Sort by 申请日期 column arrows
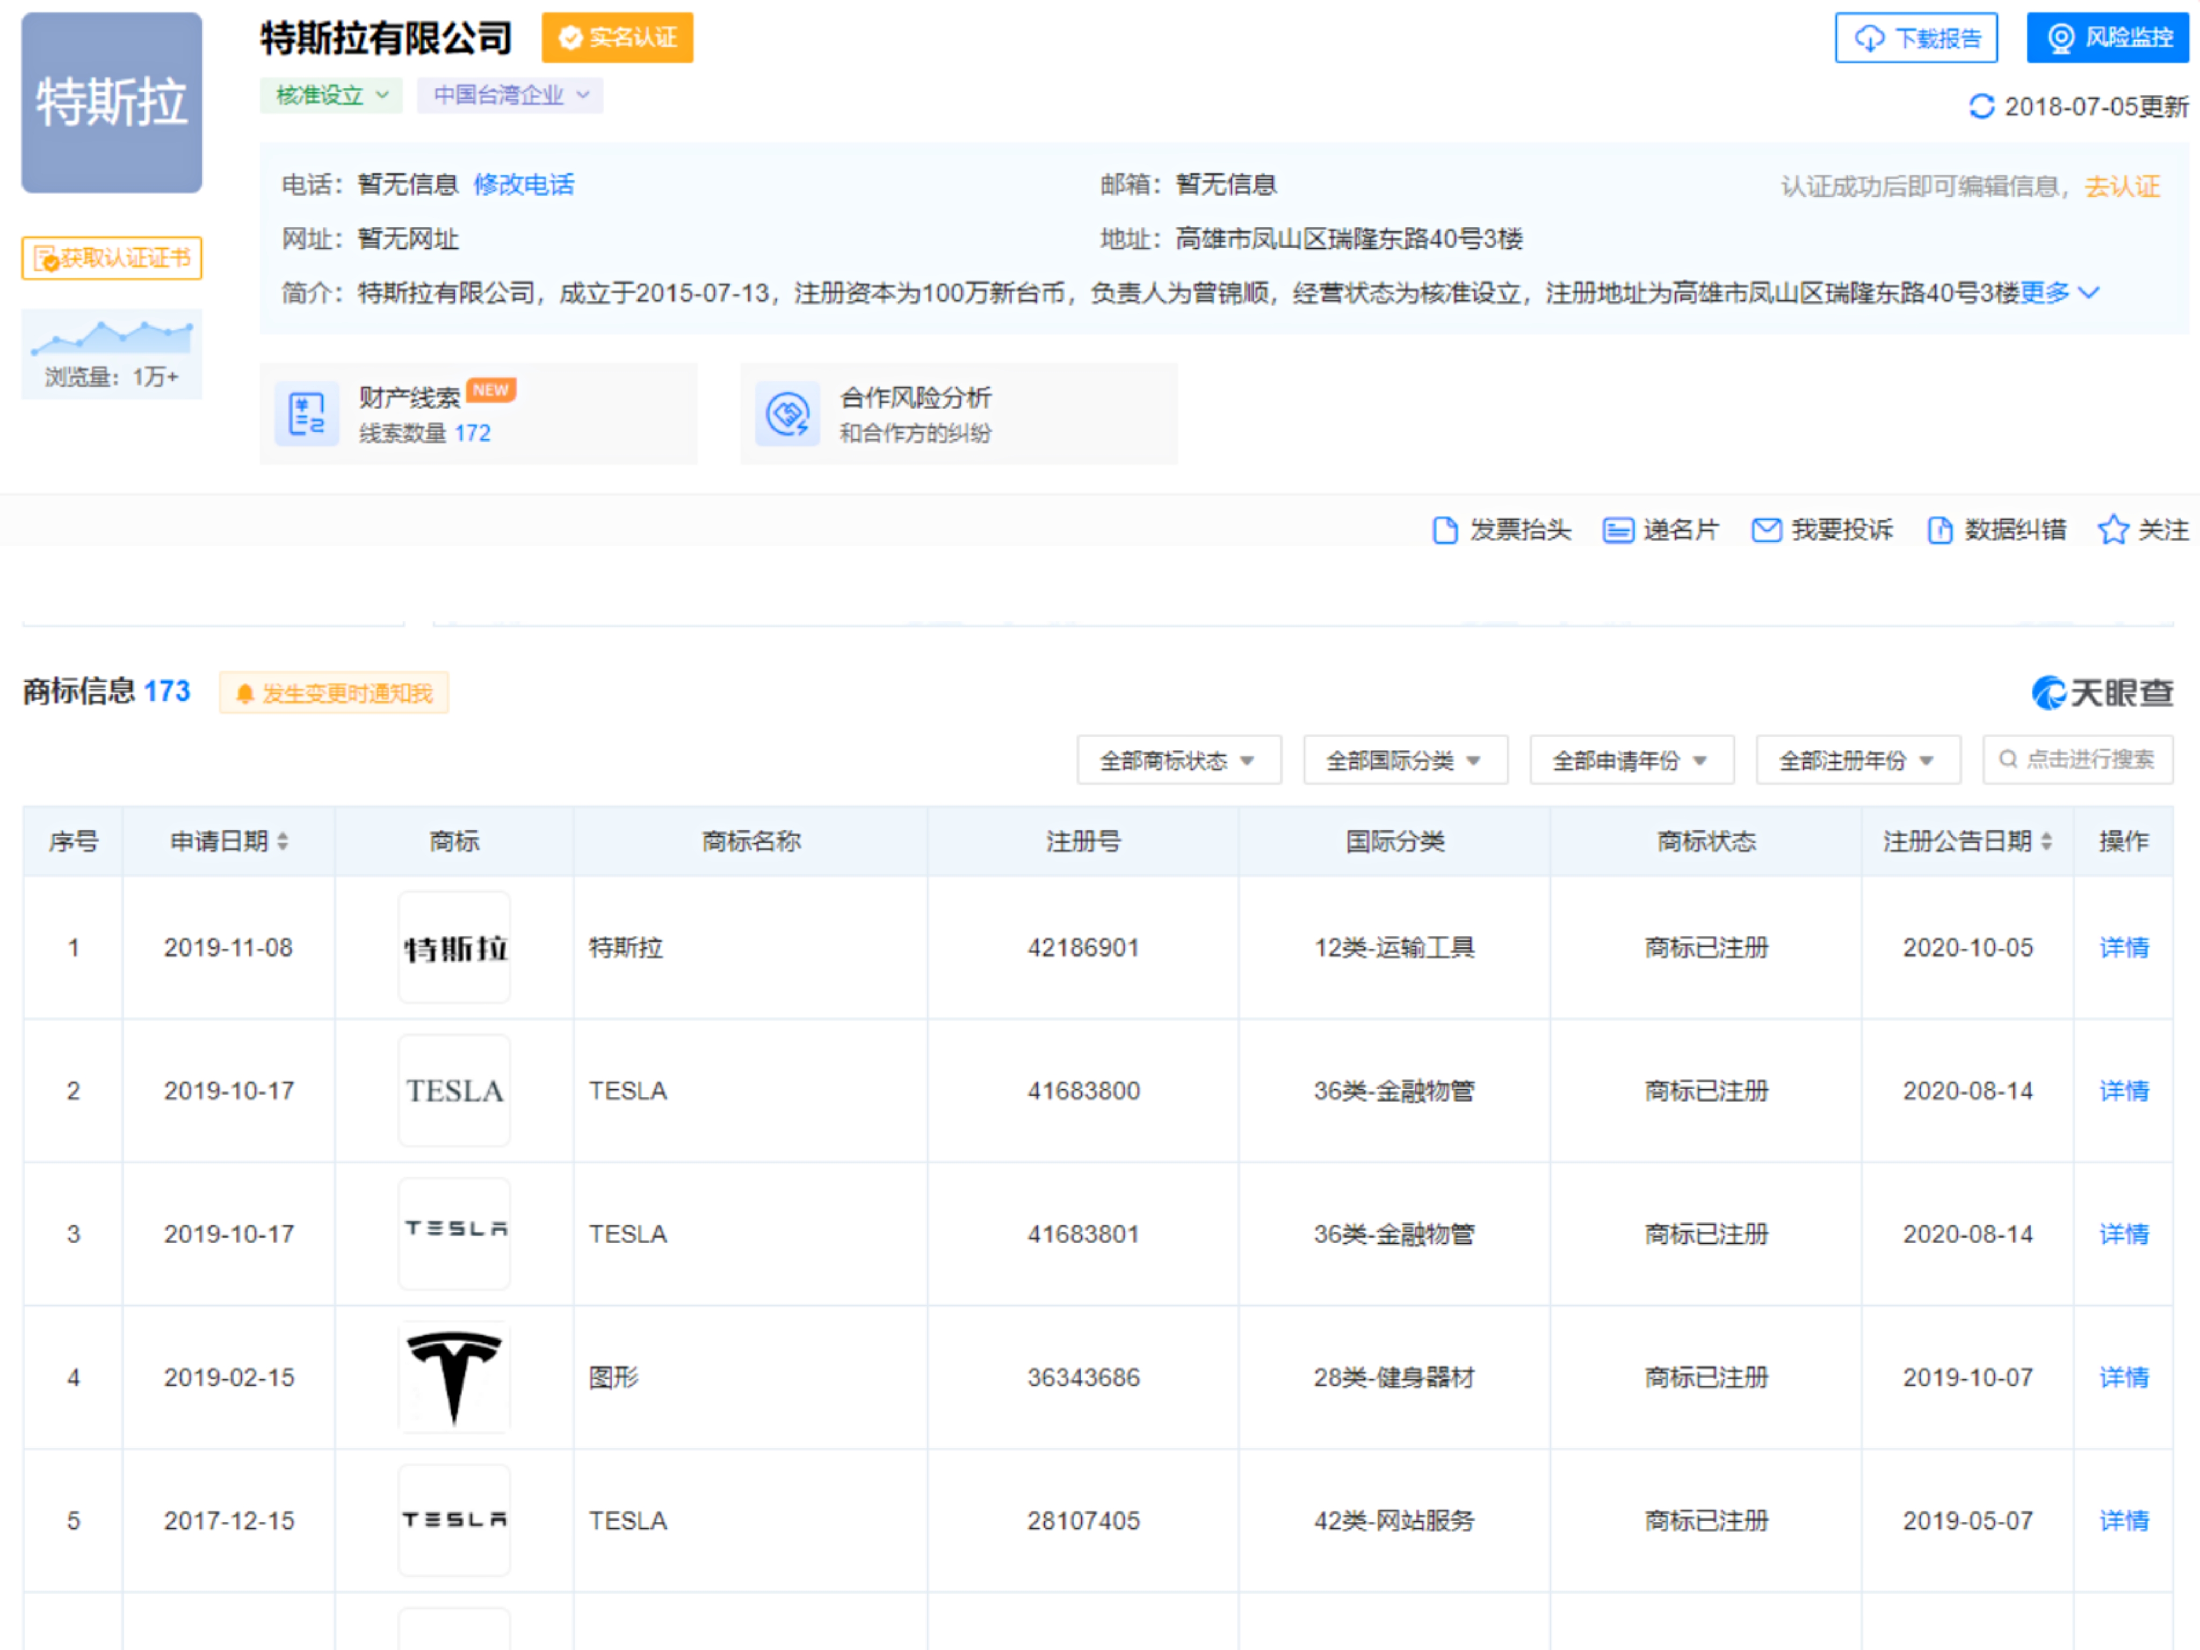Screen dimensions: 2200x1650 [283, 842]
